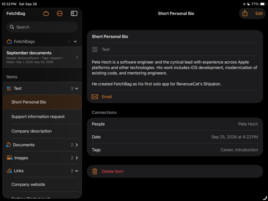This screenshot has width=268, height=201.
Task: Click the Pete Hoch people value
Action: (x=248, y=124)
